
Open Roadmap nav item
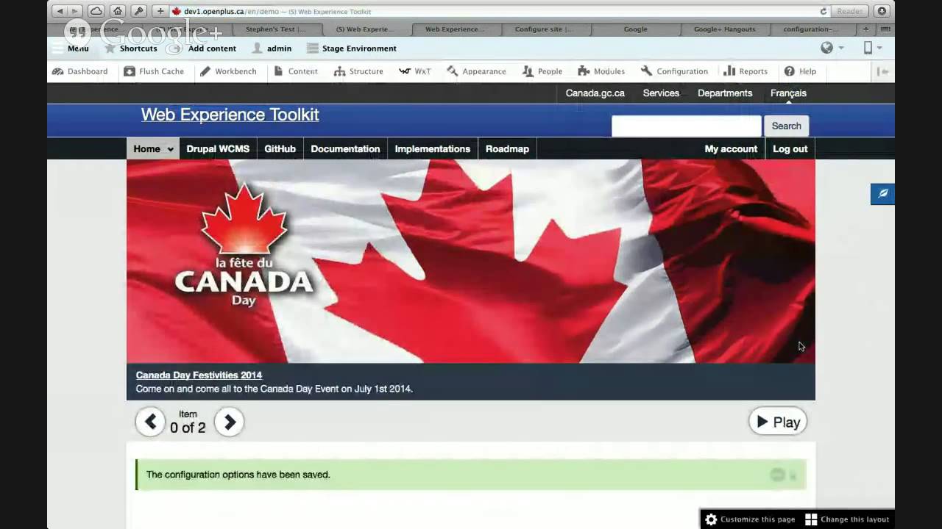pyautogui.click(x=507, y=149)
